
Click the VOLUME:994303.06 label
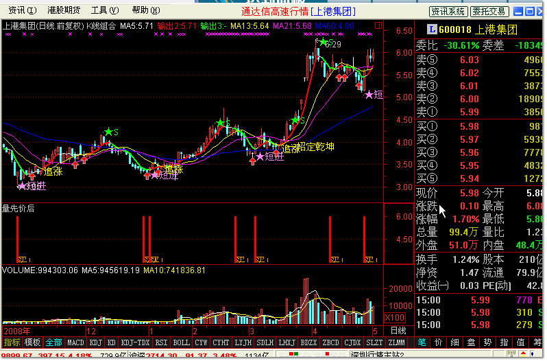(x=40, y=270)
